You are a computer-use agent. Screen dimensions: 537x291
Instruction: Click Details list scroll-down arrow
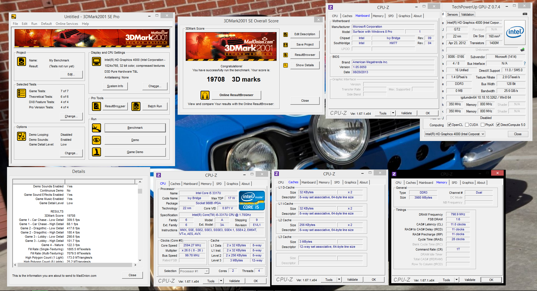[140, 260]
